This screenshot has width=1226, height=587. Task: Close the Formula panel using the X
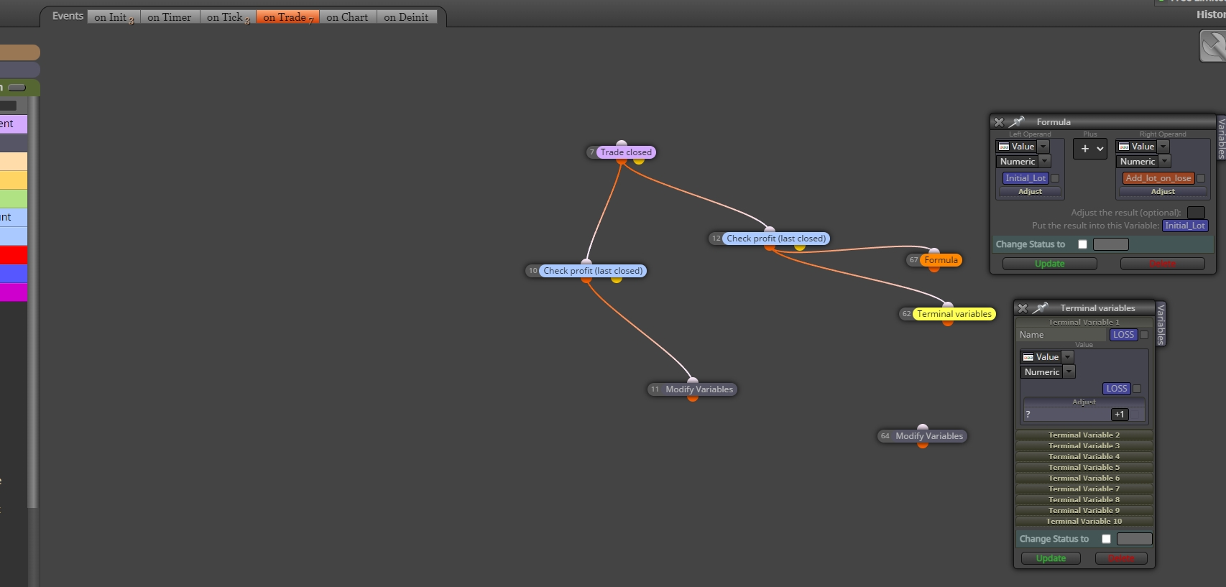pos(999,122)
